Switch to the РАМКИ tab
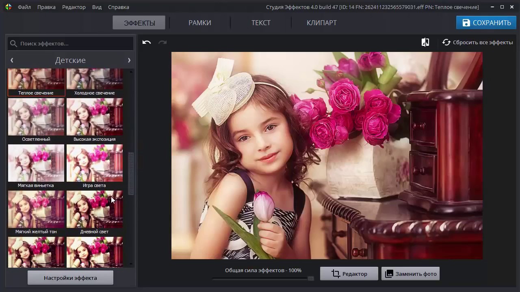This screenshot has height=292, width=520. tap(200, 23)
